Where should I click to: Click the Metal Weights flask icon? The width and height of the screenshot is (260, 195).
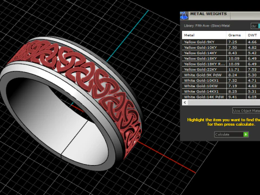coord(184,16)
